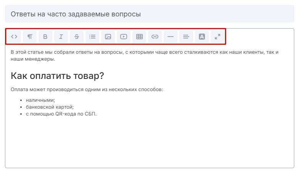Insert a video via toolbar

click(x=124, y=37)
